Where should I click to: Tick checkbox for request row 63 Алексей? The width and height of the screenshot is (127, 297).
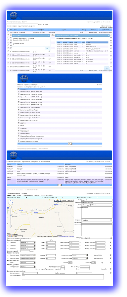8,32
